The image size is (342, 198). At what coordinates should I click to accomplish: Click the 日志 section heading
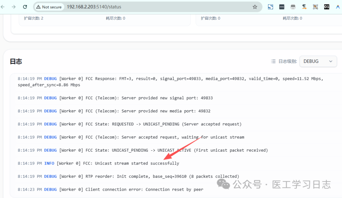[x=16, y=61]
